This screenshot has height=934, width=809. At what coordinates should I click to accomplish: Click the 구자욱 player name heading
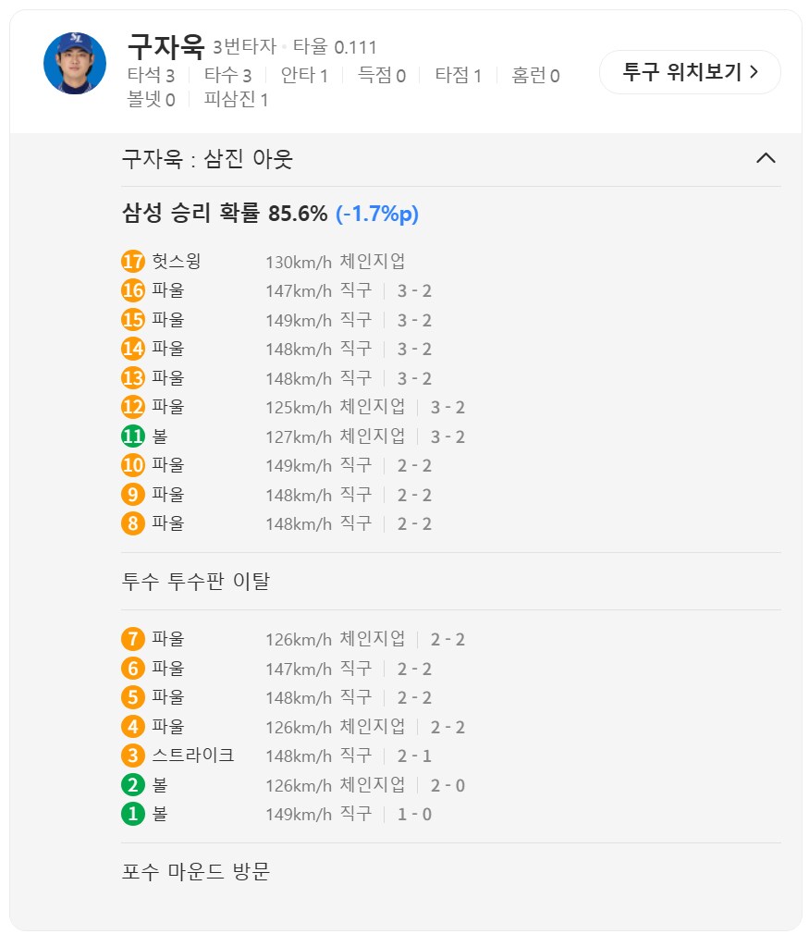165,46
